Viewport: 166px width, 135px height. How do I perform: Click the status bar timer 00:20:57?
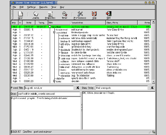[16, 132]
